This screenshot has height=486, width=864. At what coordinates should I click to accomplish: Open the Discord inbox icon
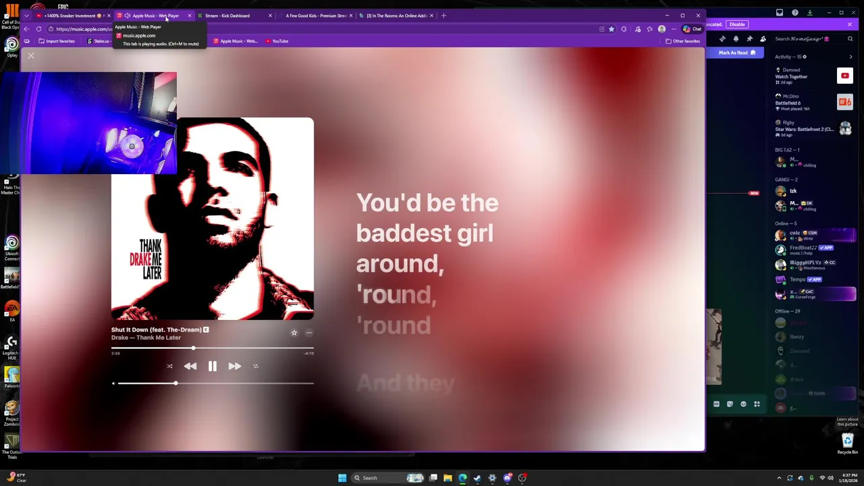[x=780, y=12]
